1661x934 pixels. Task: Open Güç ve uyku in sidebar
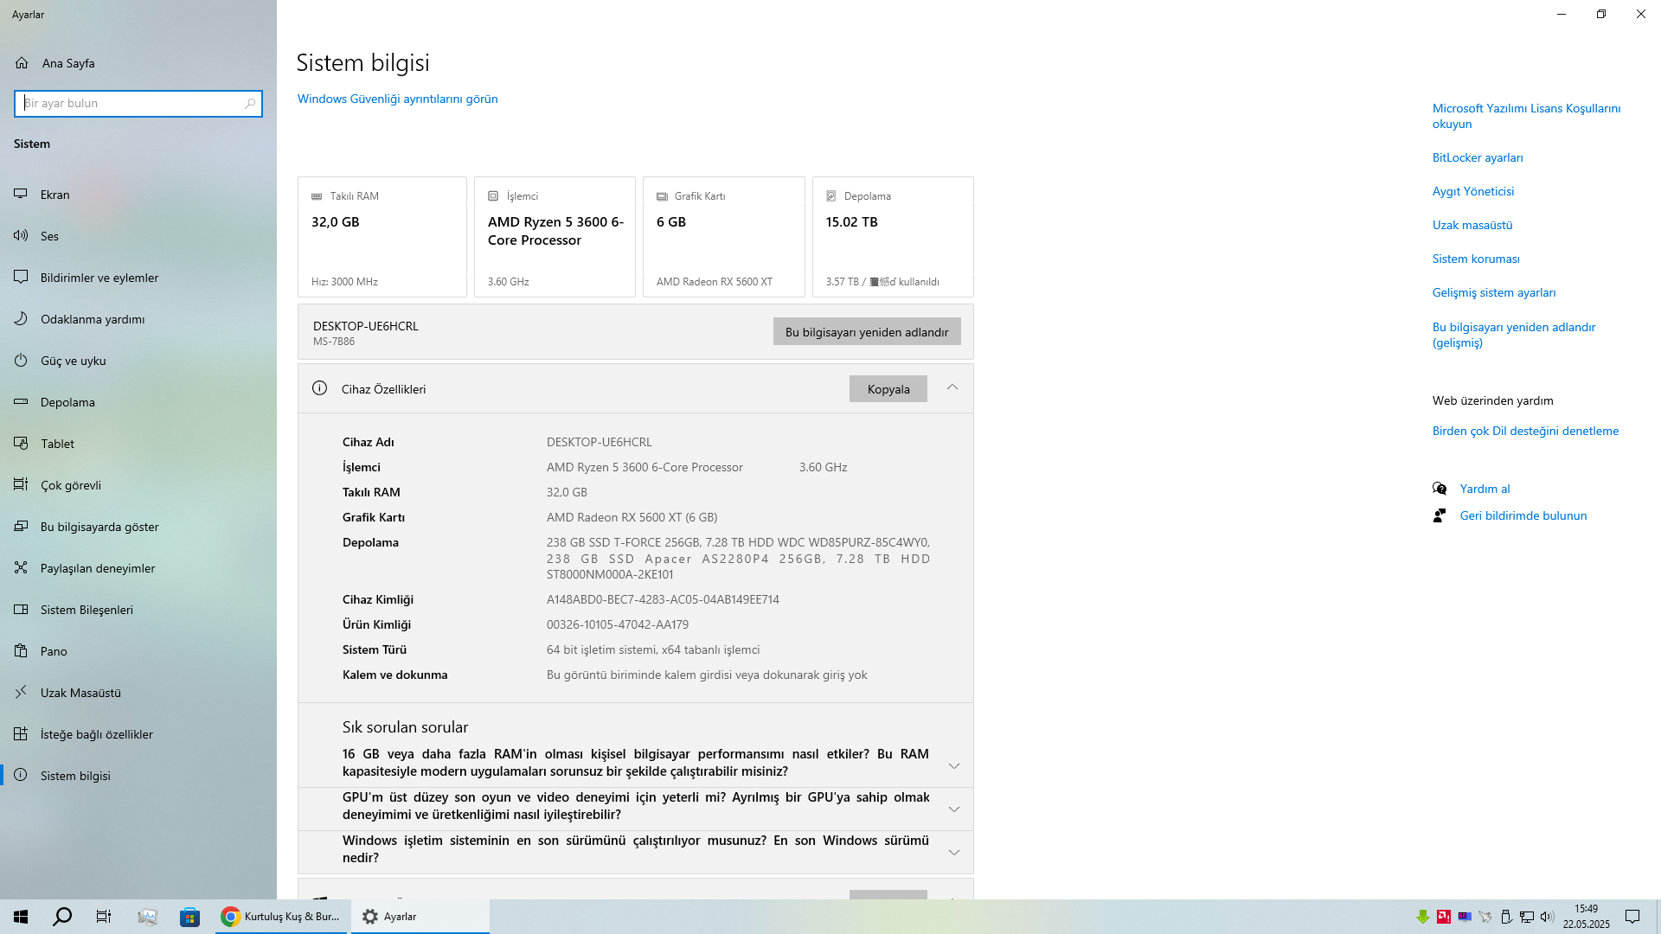coord(138,361)
